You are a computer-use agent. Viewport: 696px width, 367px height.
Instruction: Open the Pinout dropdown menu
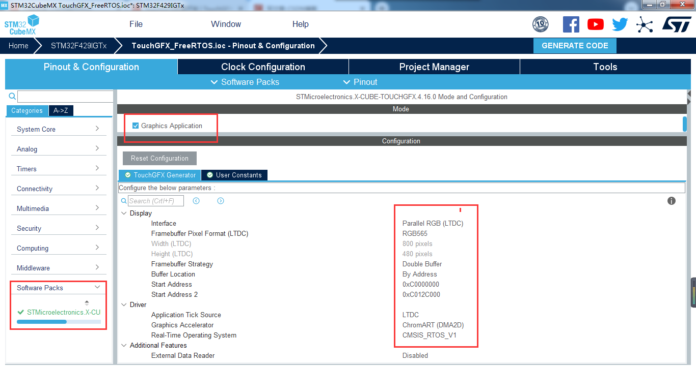pyautogui.click(x=361, y=82)
